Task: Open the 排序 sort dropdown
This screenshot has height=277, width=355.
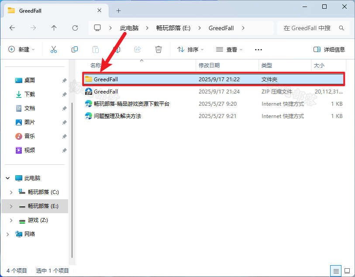Action: (x=190, y=49)
